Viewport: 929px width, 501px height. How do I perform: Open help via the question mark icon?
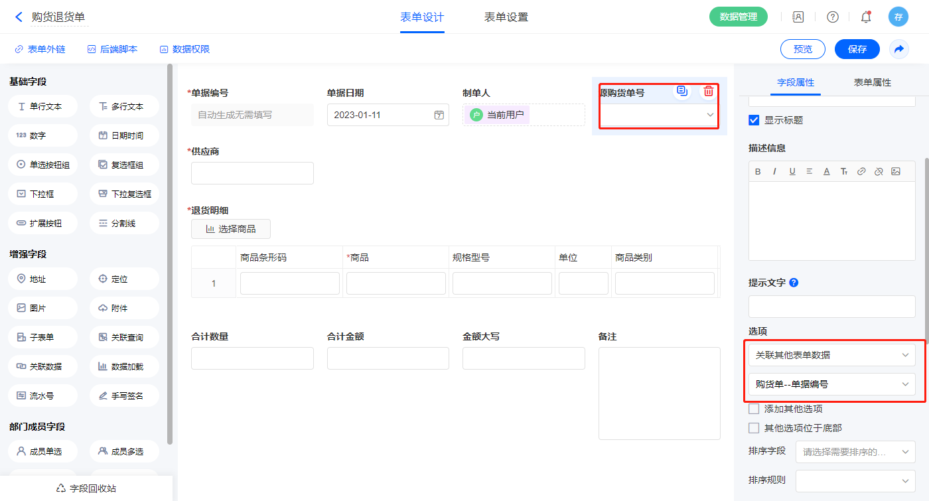[x=832, y=17]
